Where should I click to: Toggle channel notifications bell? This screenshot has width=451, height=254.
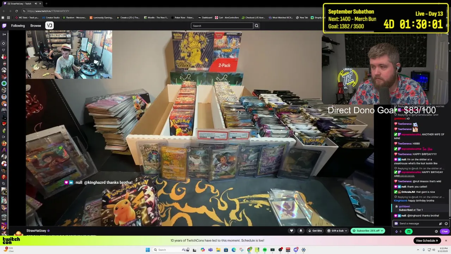coord(301,231)
